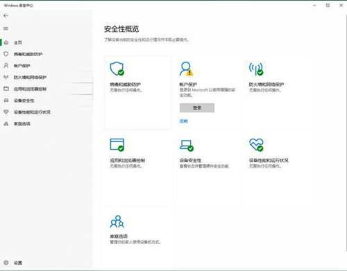Minimize the Windows 安全中心 window
347x271 pixels.
point(314,5)
